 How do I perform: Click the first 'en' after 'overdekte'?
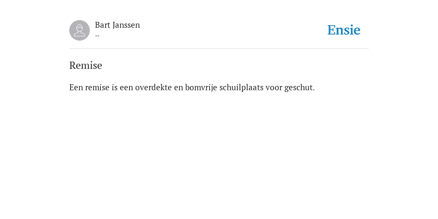(178, 88)
